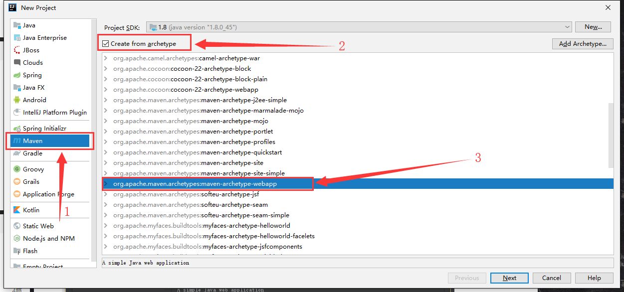Viewport: 624px width, 292px height.
Task: Select maven-archetype-site row
Action: [355, 163]
